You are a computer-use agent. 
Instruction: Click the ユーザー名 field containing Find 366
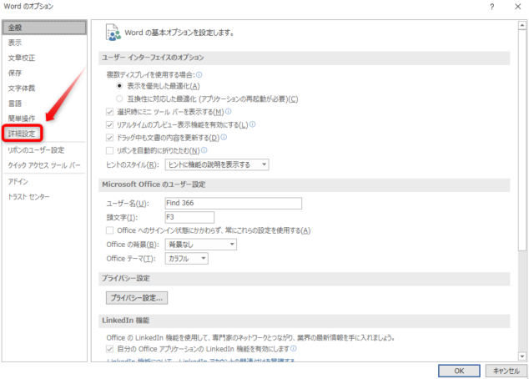(x=234, y=203)
